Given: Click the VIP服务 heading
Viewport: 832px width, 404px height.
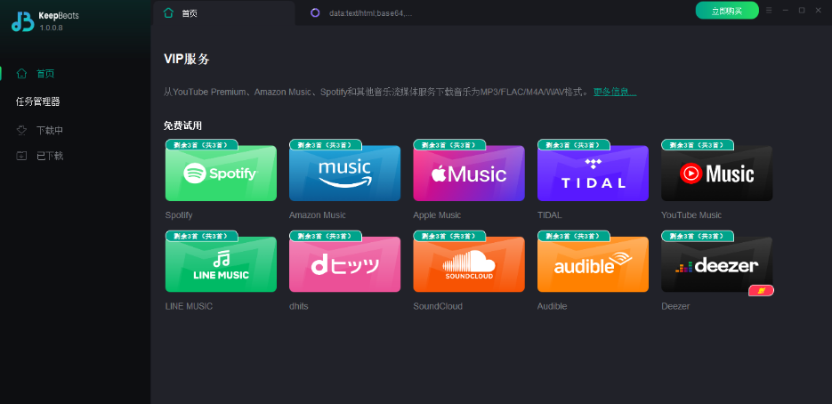Looking at the screenshot, I should pos(187,59).
